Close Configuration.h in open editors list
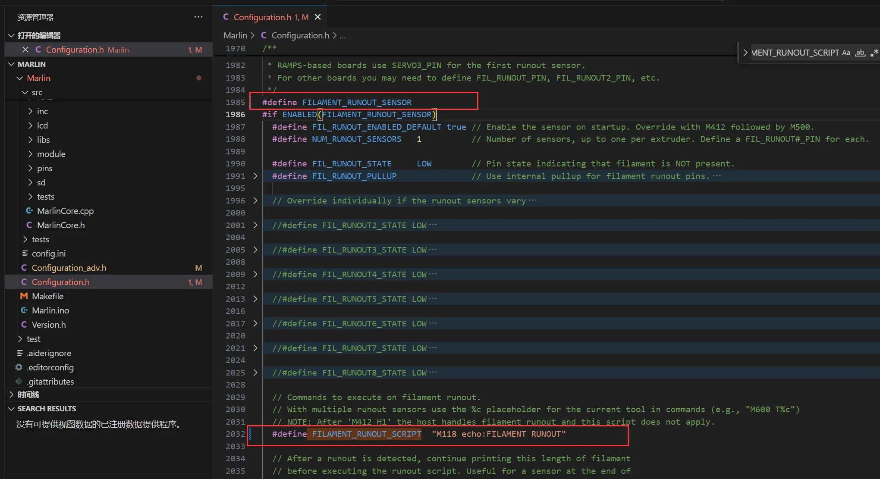This screenshot has width=880, height=479. point(25,50)
